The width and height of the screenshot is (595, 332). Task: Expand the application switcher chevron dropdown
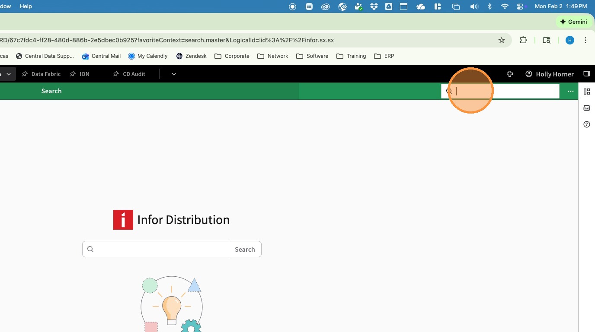8,74
